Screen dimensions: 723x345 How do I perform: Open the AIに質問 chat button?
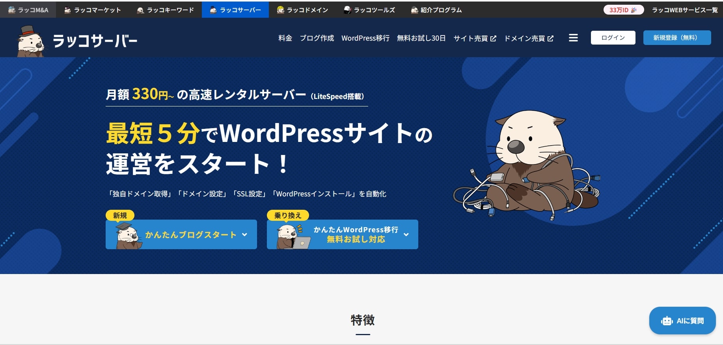coord(682,321)
